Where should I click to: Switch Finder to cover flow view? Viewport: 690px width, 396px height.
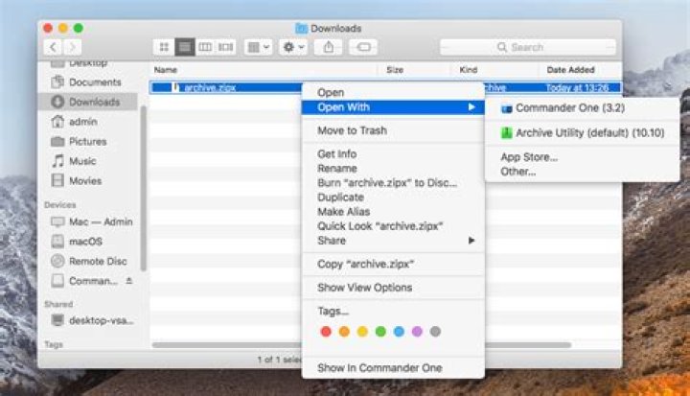(226, 47)
